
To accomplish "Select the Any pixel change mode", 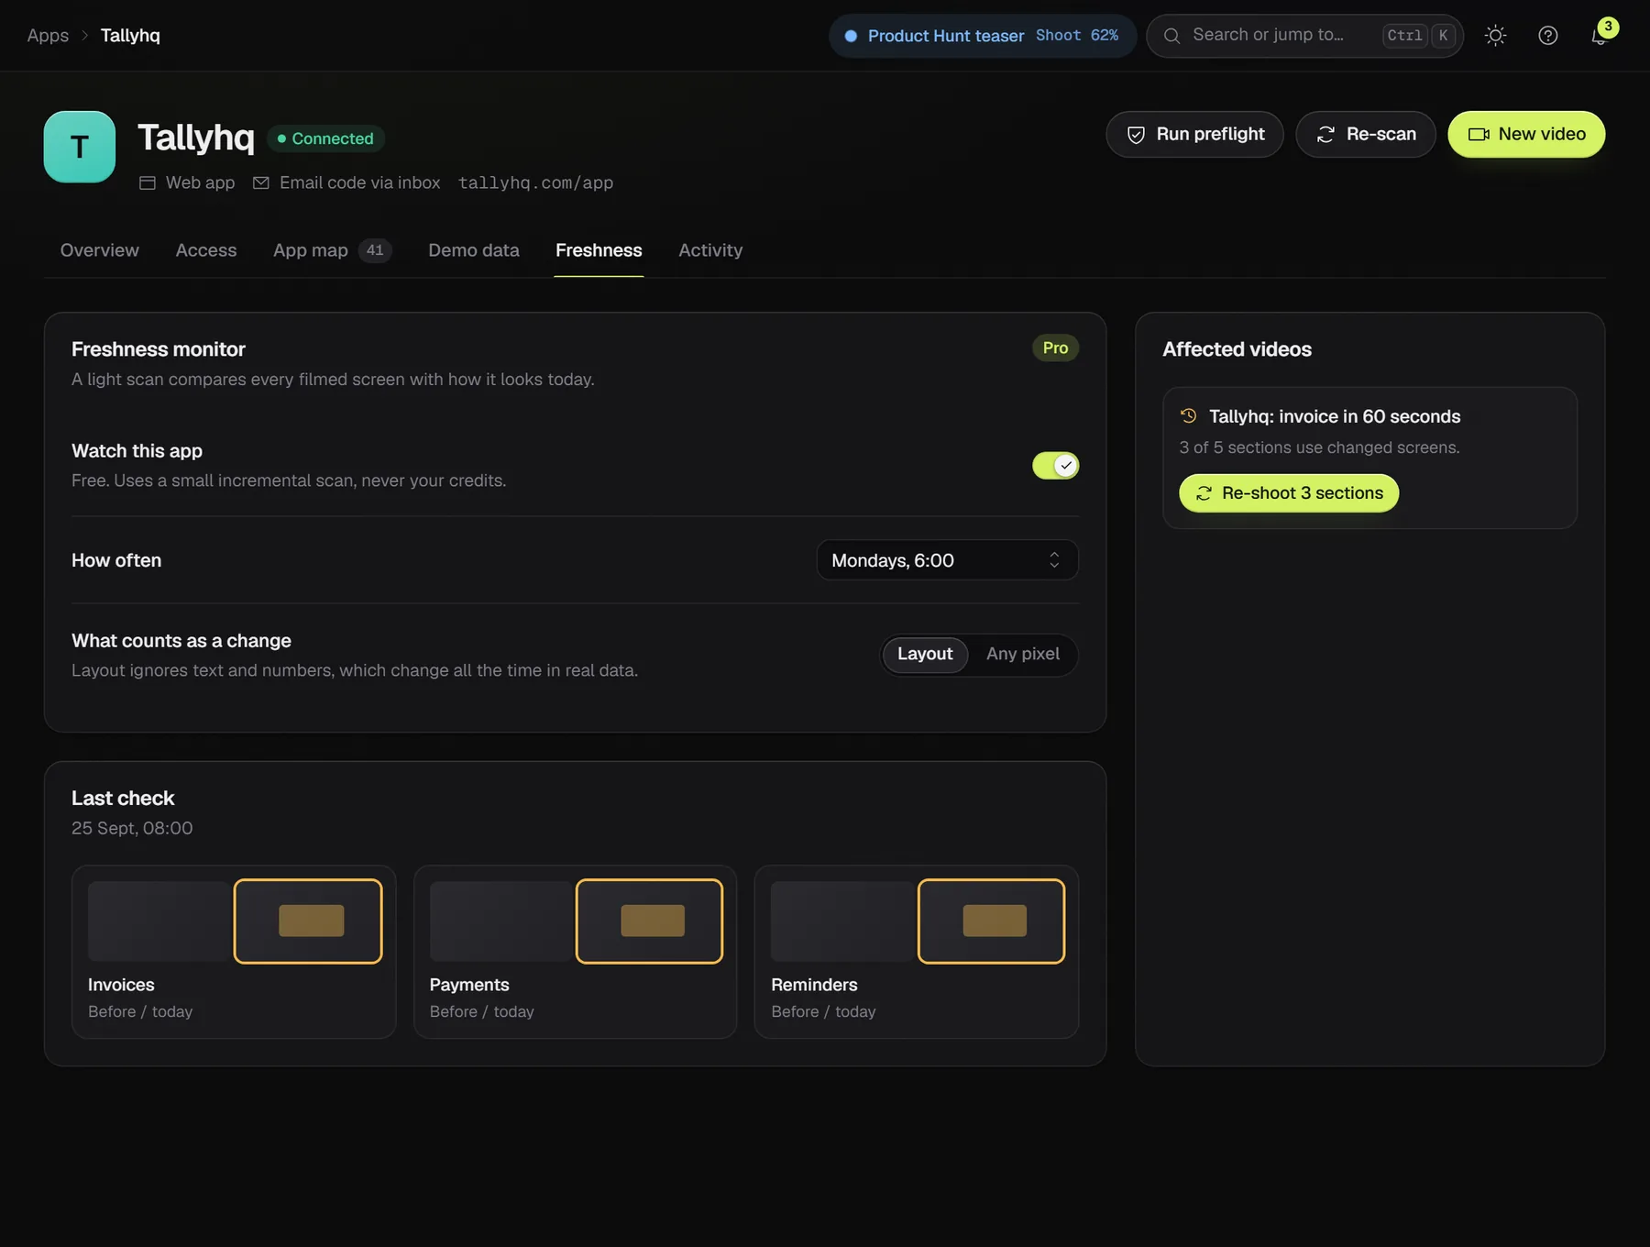I will pyautogui.click(x=1023, y=655).
